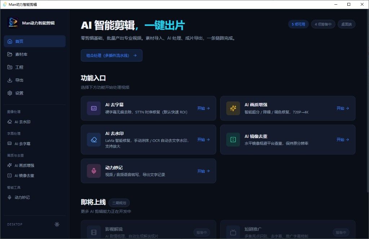Minimize the Man动力智能剪辑 window

click(336, 4)
